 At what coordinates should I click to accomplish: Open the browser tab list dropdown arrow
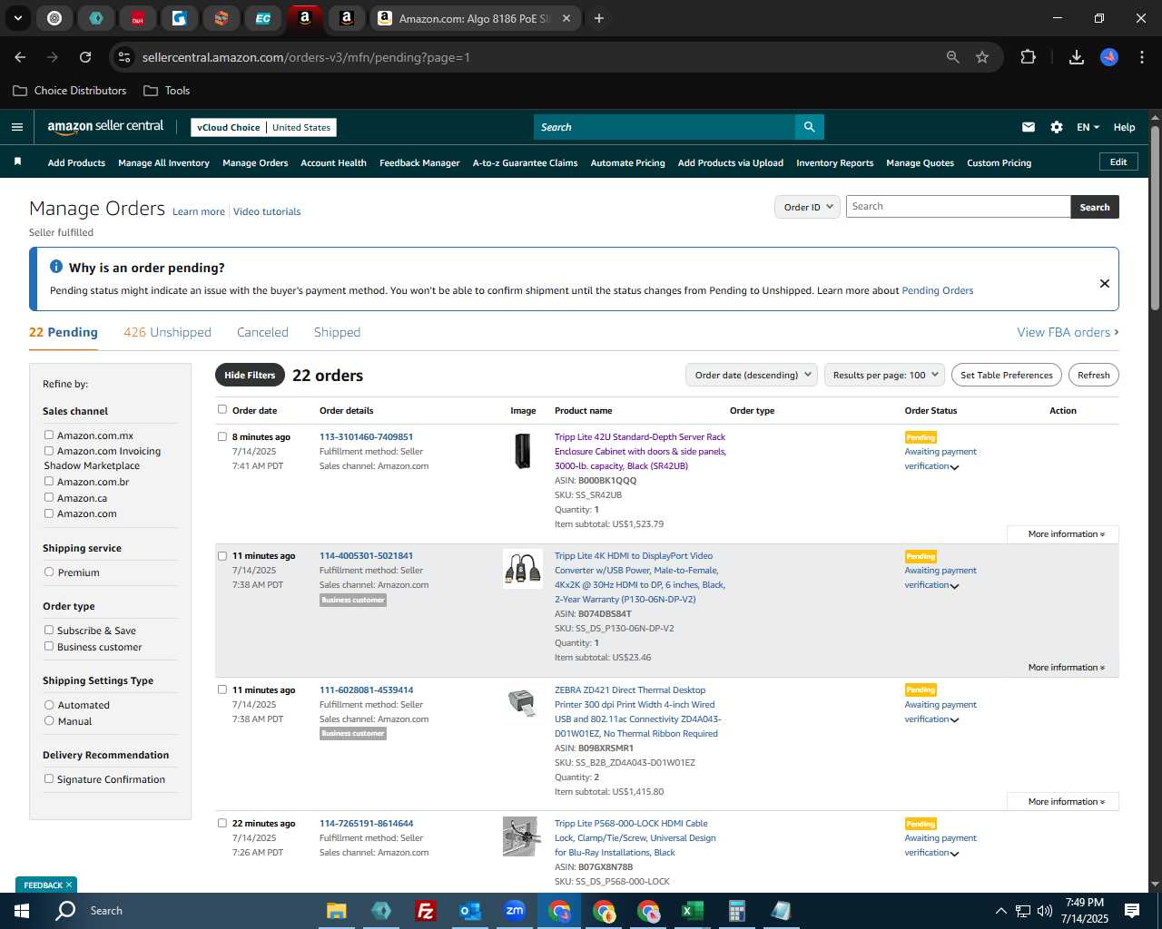(17, 18)
